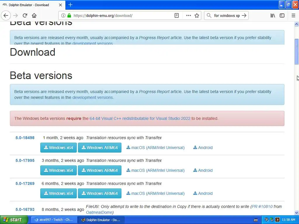Open build 5.0-16793 link
299x224 pixels.
point(25,209)
